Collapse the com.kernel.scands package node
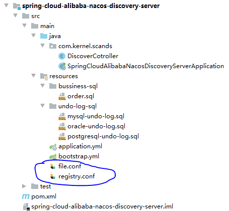The width and height of the screenshot is (229, 211). click(x=43, y=46)
